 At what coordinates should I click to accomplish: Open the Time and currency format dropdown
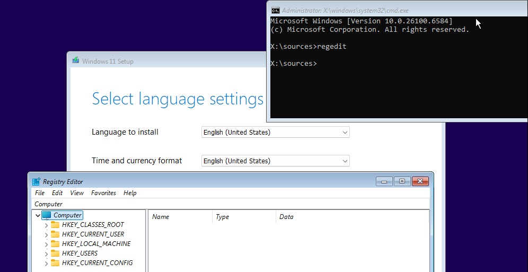(276, 161)
